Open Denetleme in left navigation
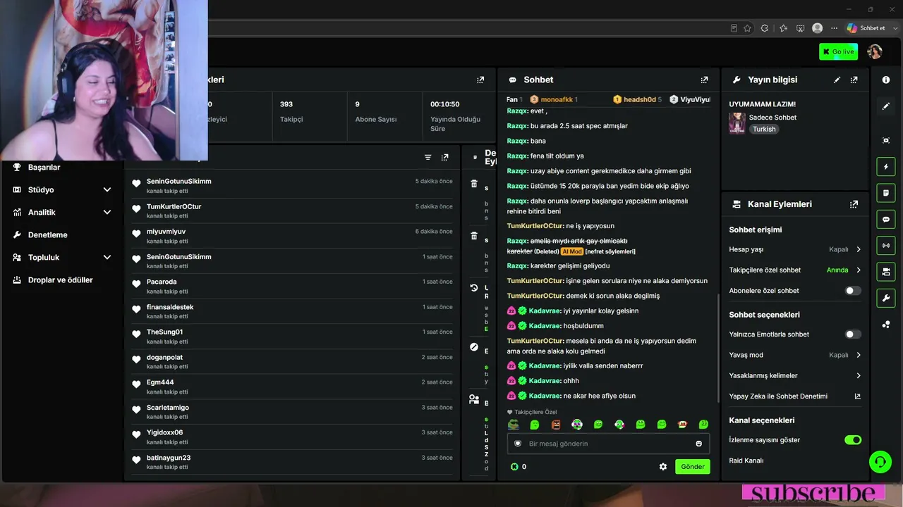This screenshot has height=507, width=903. coord(47,235)
